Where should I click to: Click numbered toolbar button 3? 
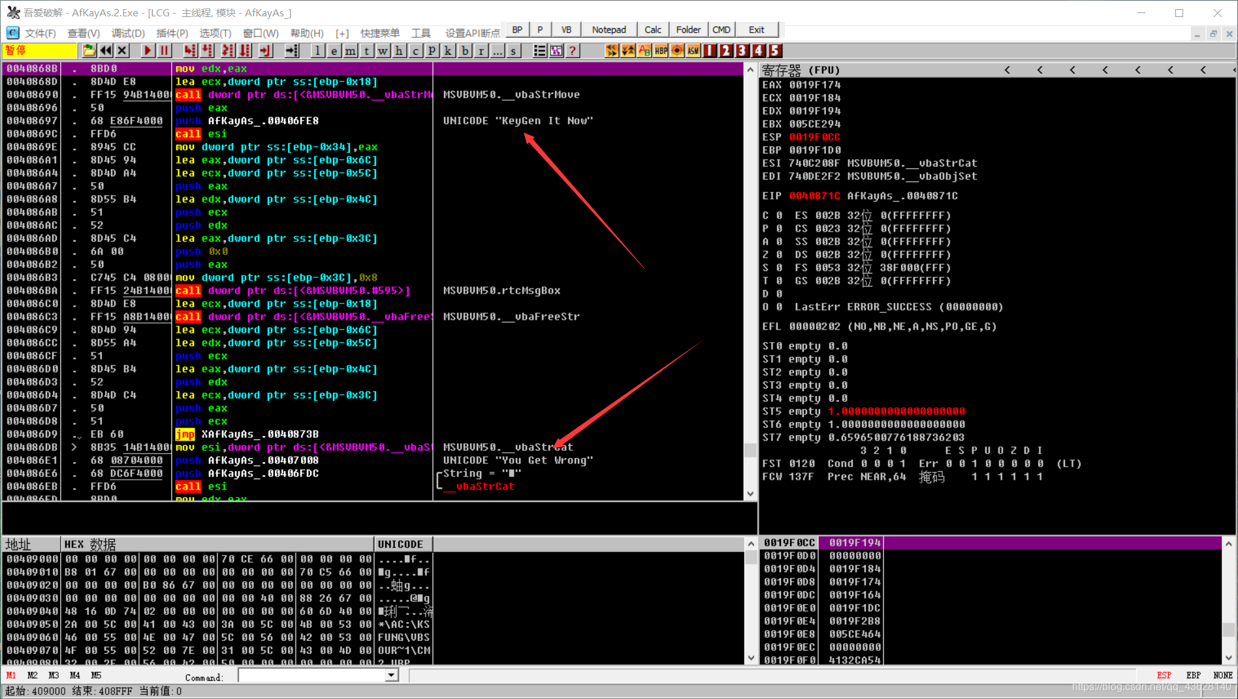[x=742, y=51]
